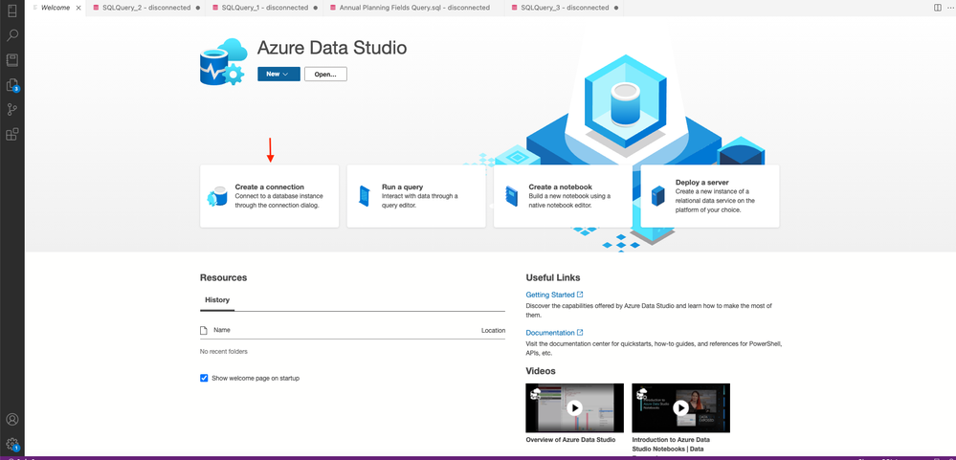Viewport: 956px width, 460px height.
Task: Open the Extensions view
Action: (12, 135)
